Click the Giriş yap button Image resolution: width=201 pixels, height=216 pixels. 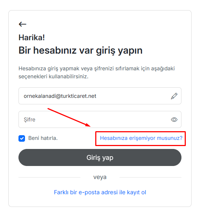click(100, 157)
